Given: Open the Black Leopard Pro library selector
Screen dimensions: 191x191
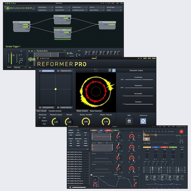Looking at the screenshot, I should pos(48,71).
